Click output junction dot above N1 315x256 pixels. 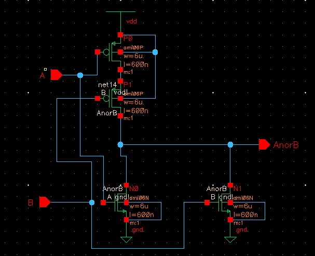coord(230,144)
